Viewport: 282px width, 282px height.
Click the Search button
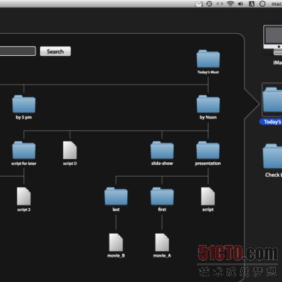[x=55, y=51]
